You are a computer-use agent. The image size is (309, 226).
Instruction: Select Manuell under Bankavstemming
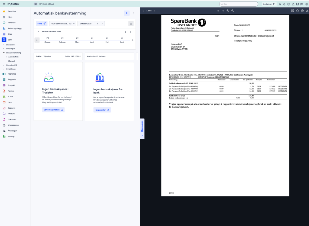[12, 61]
